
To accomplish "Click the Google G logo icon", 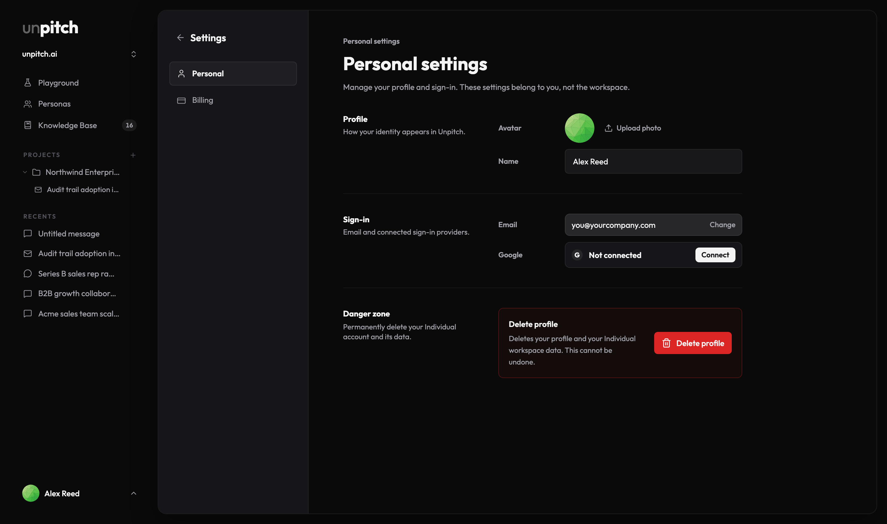I will coord(577,255).
